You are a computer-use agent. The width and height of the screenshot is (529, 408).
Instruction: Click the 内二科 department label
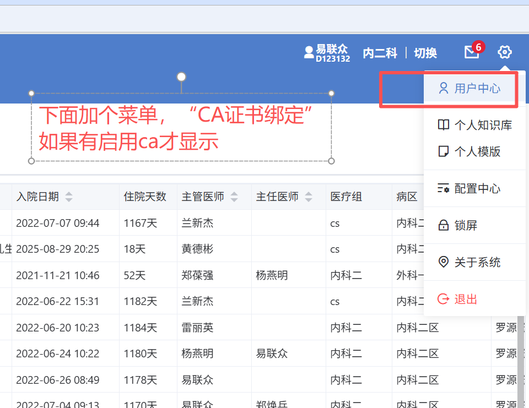(380, 53)
